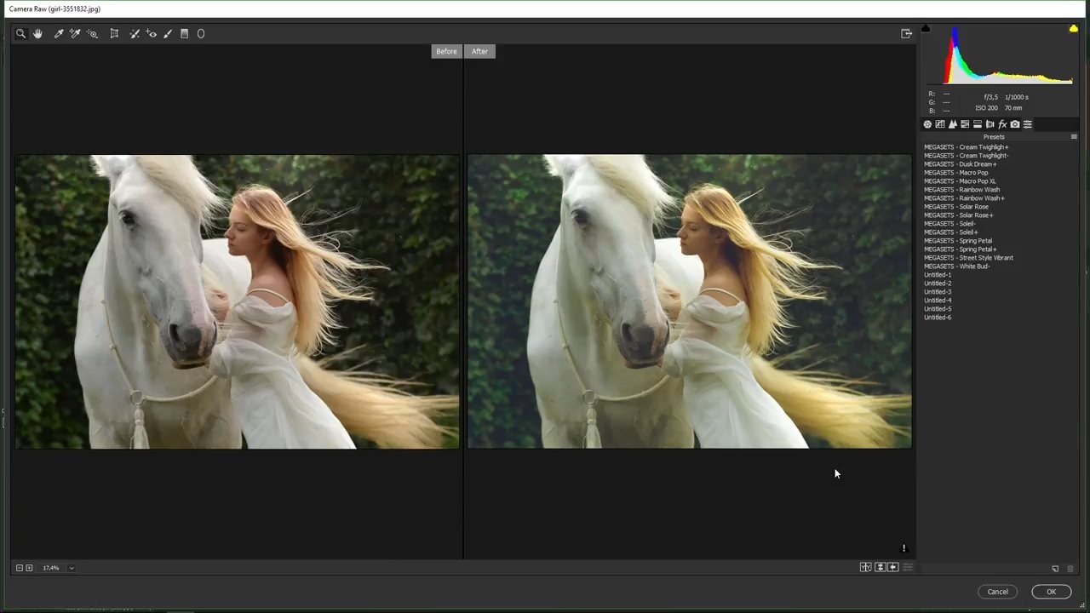The image size is (1090, 613).
Task: Open the Effects fx panel tab
Action: [1002, 124]
